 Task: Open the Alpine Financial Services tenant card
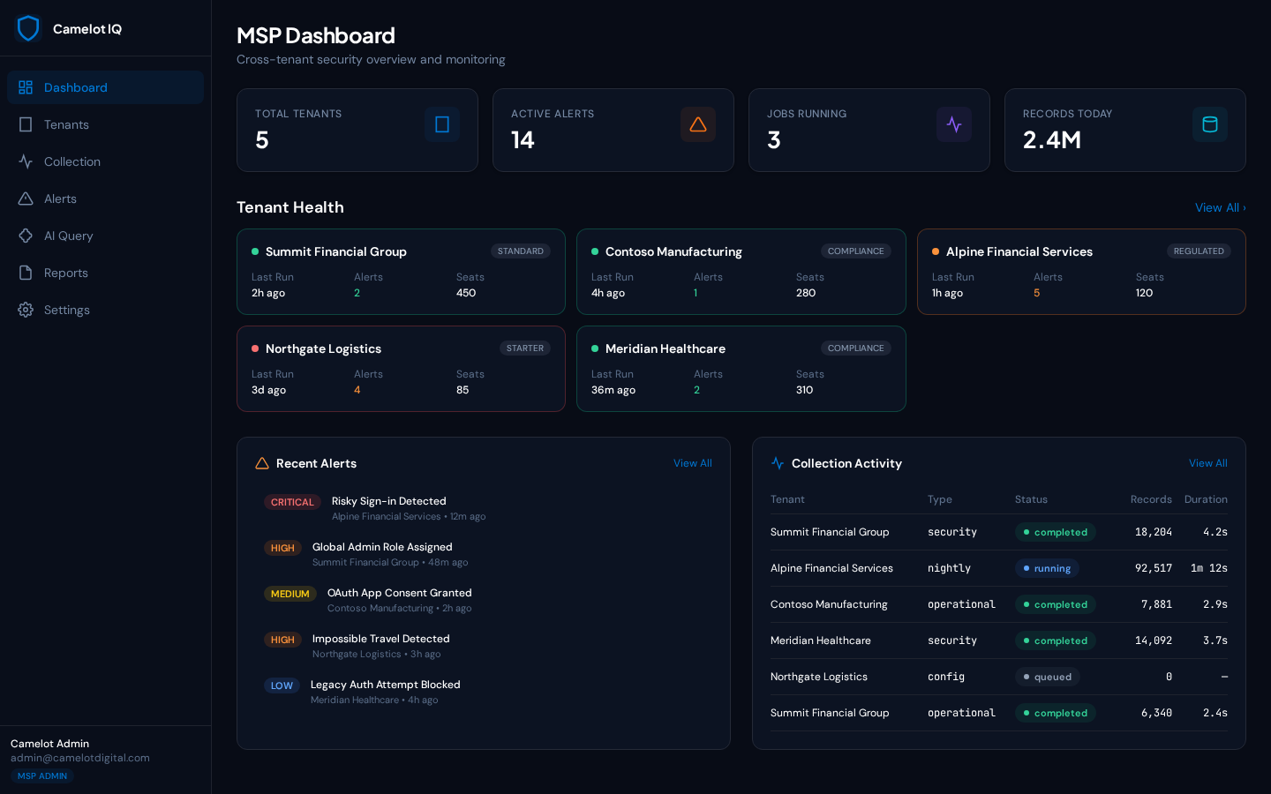coord(1081,272)
